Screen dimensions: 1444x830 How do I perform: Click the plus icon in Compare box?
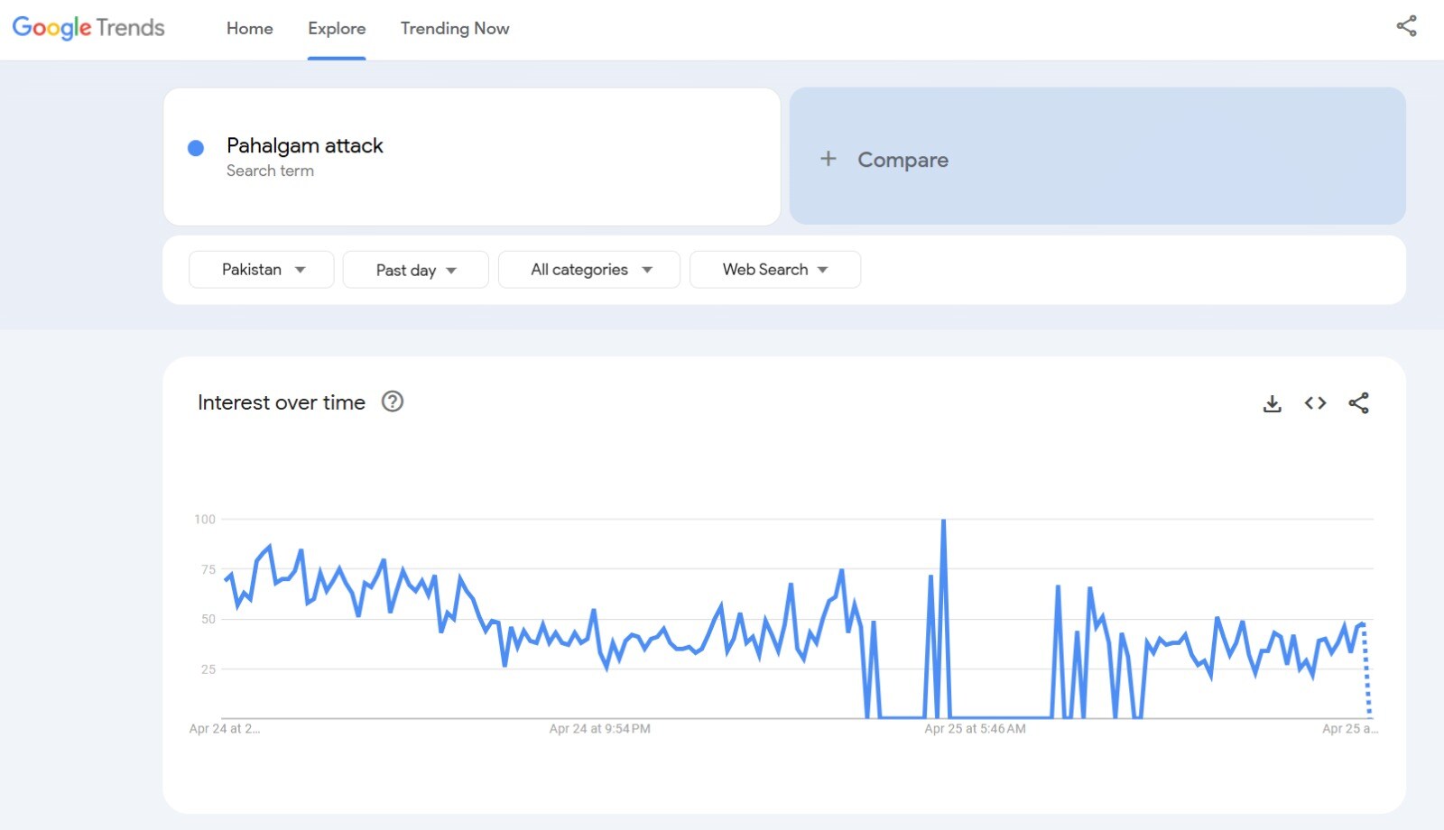[x=828, y=159]
